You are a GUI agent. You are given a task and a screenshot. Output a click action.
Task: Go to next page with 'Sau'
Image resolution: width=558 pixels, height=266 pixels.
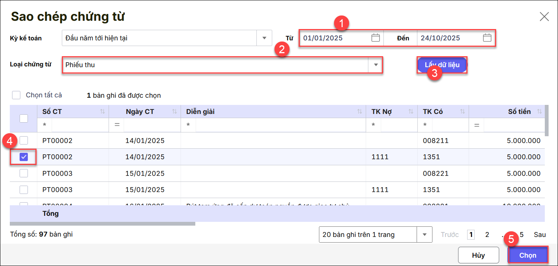[x=540, y=235]
